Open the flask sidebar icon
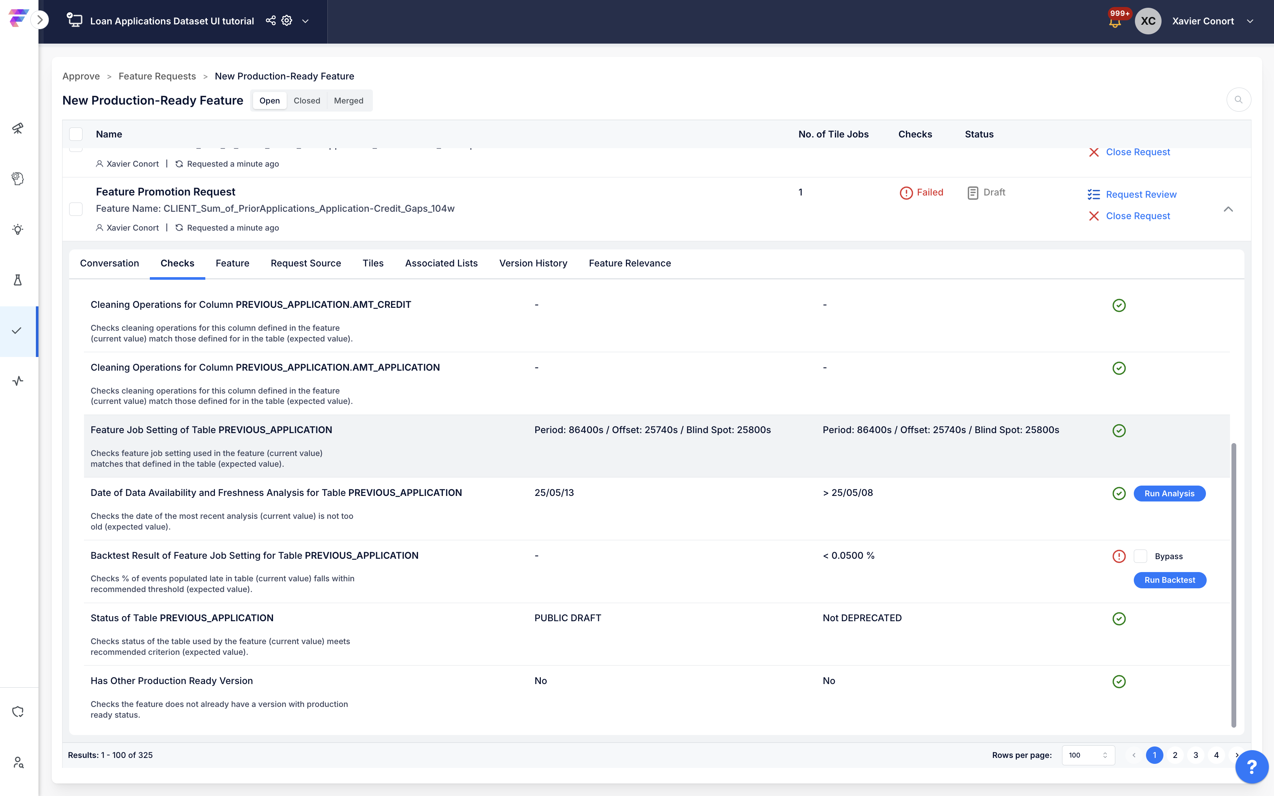1274x796 pixels. click(x=18, y=280)
